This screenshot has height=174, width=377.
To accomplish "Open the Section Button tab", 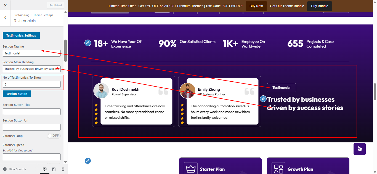I will point(17,94).
